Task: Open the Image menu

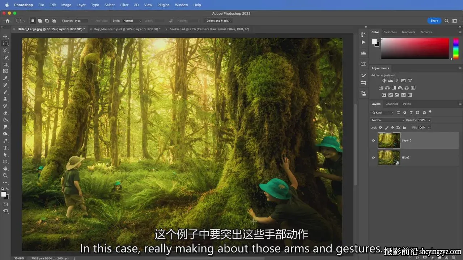Action: [x=66, y=5]
